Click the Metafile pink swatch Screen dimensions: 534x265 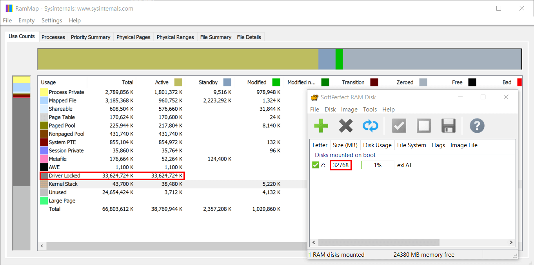click(x=44, y=159)
